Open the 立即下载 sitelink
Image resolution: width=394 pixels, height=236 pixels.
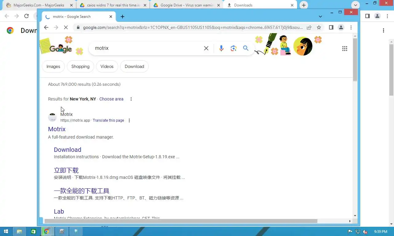click(66, 170)
